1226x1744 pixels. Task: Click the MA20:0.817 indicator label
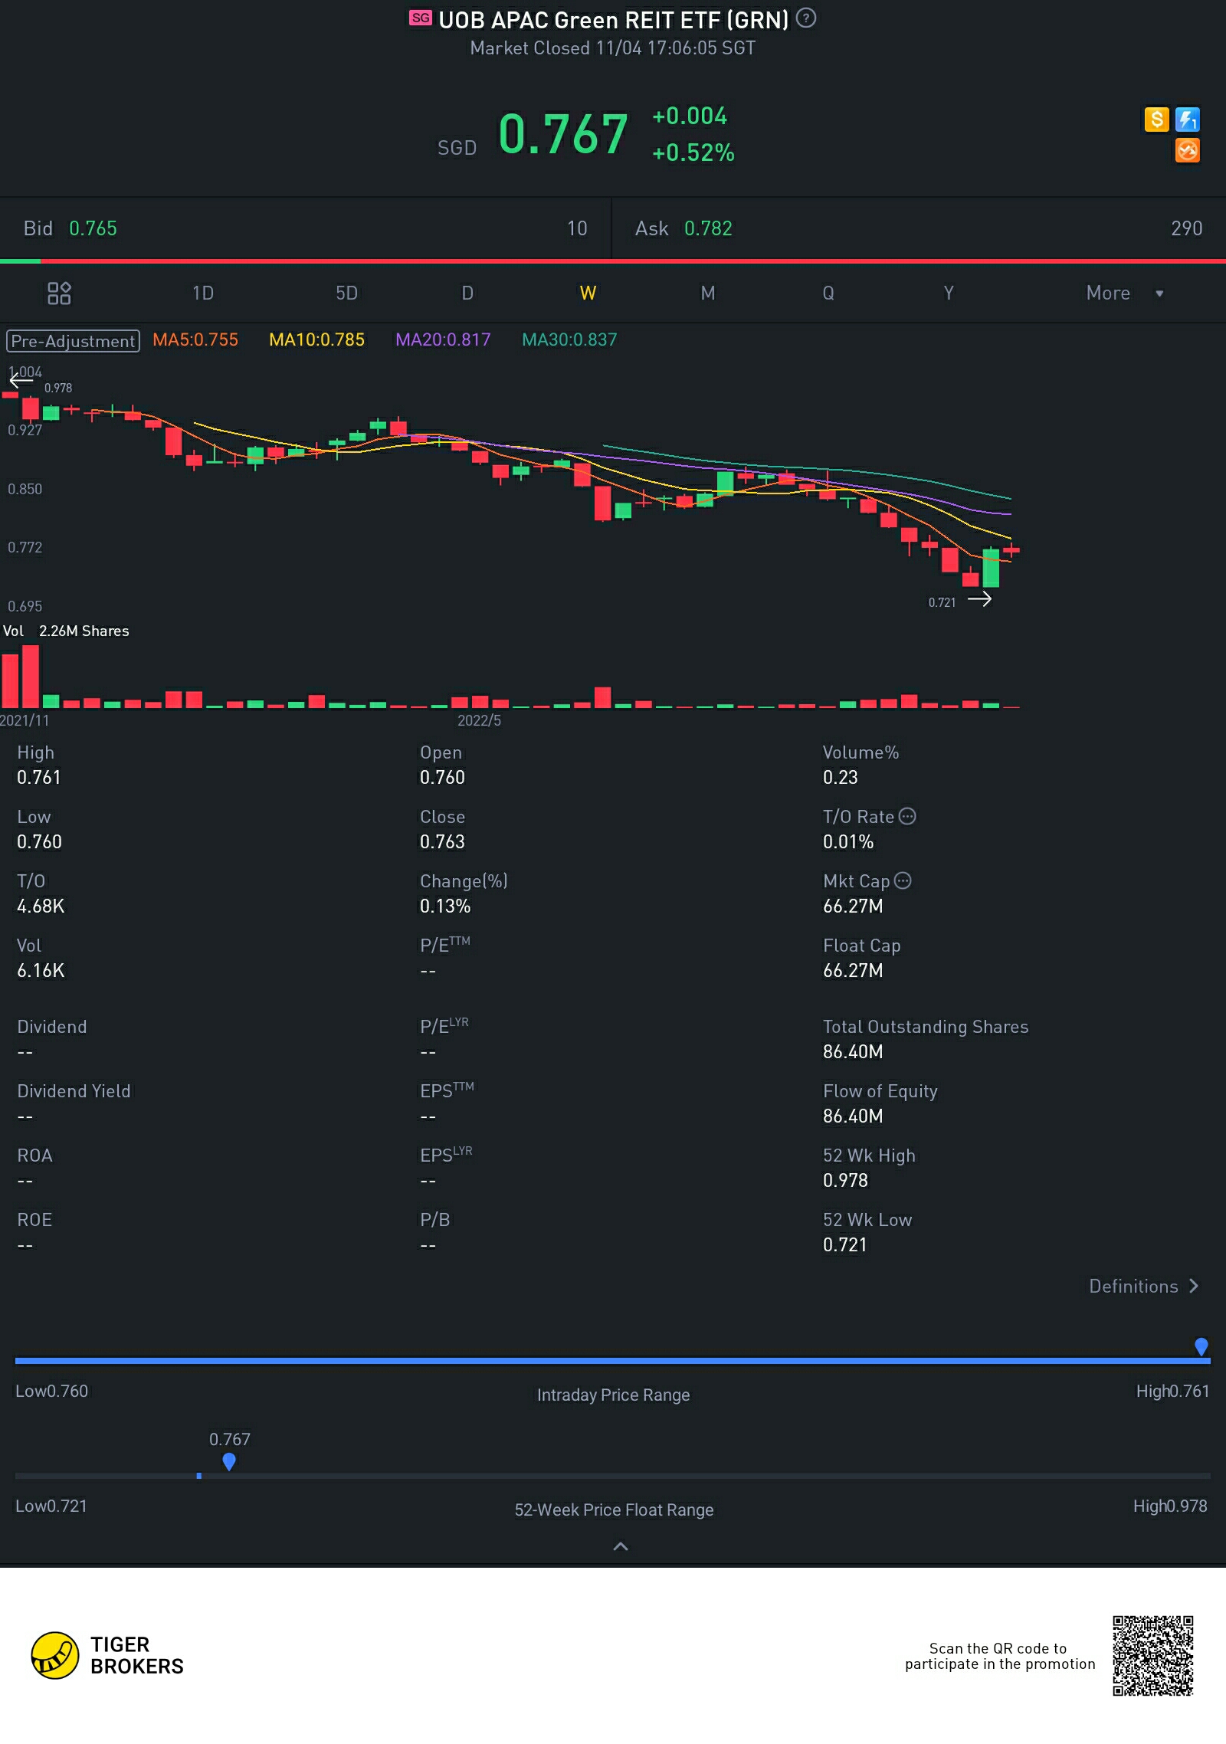443,339
